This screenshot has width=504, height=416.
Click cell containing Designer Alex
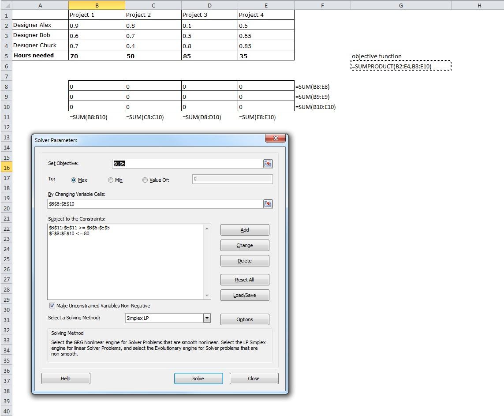40,25
